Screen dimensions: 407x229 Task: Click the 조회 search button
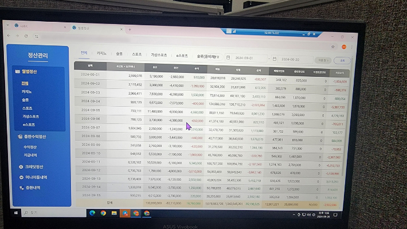pos(342,61)
